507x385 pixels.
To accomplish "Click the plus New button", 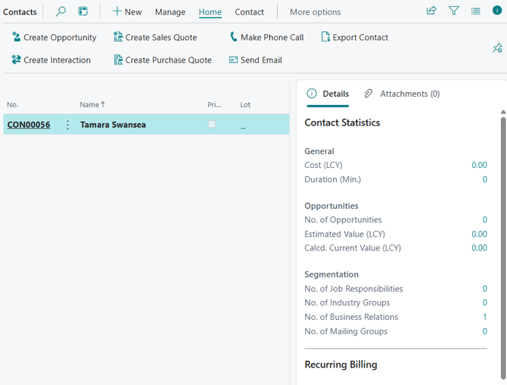I will (127, 12).
